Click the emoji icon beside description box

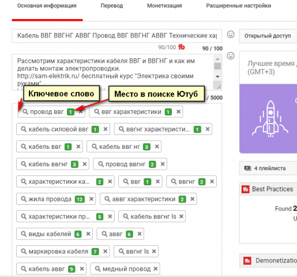point(231,56)
